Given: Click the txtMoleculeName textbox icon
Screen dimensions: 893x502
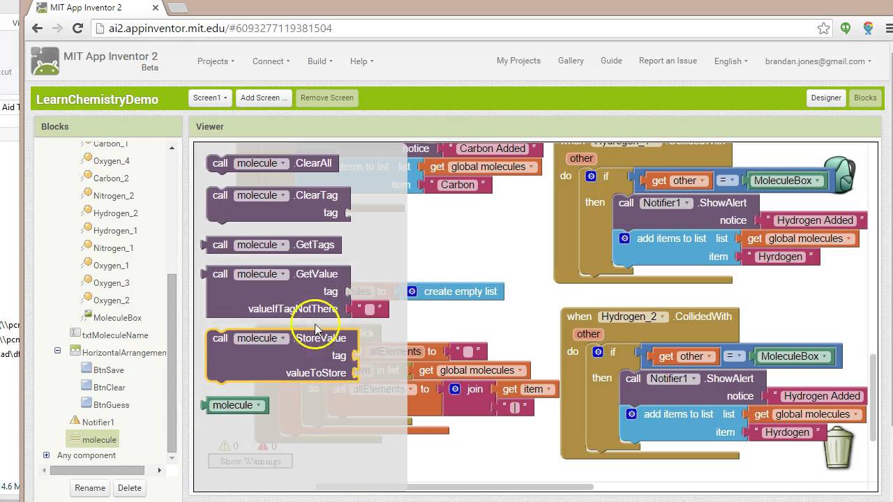Looking at the screenshot, I should click(x=75, y=334).
